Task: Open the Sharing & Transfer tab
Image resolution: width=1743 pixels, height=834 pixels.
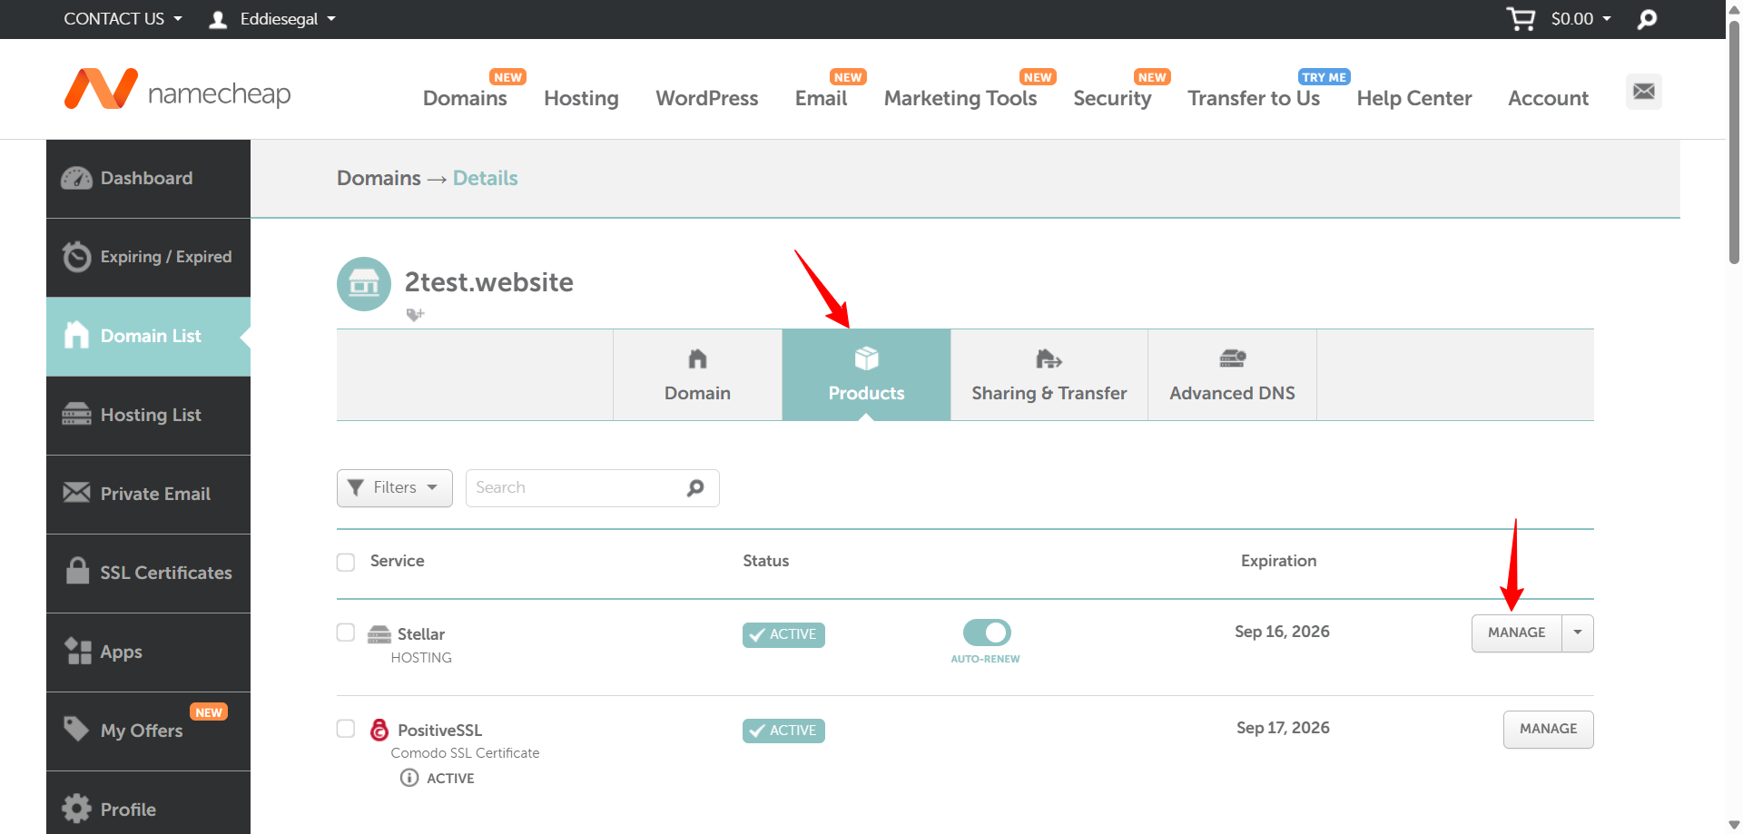Action: pos(1049,375)
